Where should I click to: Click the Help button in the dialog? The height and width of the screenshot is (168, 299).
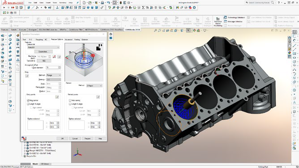point(100,138)
